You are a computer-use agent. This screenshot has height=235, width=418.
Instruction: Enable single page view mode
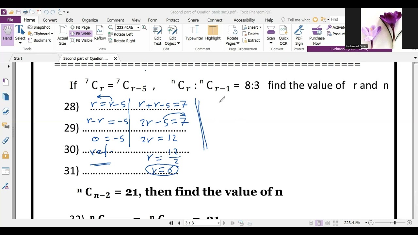(311, 223)
